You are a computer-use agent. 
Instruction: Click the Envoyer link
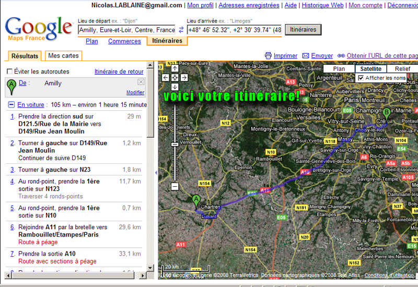[x=322, y=56]
